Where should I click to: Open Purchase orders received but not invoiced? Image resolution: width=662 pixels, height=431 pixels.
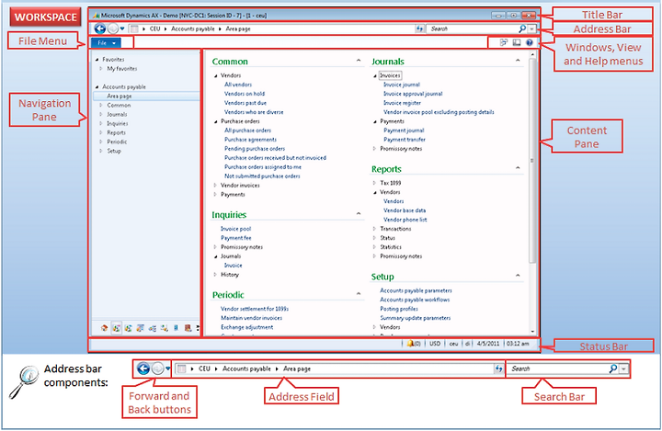(275, 158)
